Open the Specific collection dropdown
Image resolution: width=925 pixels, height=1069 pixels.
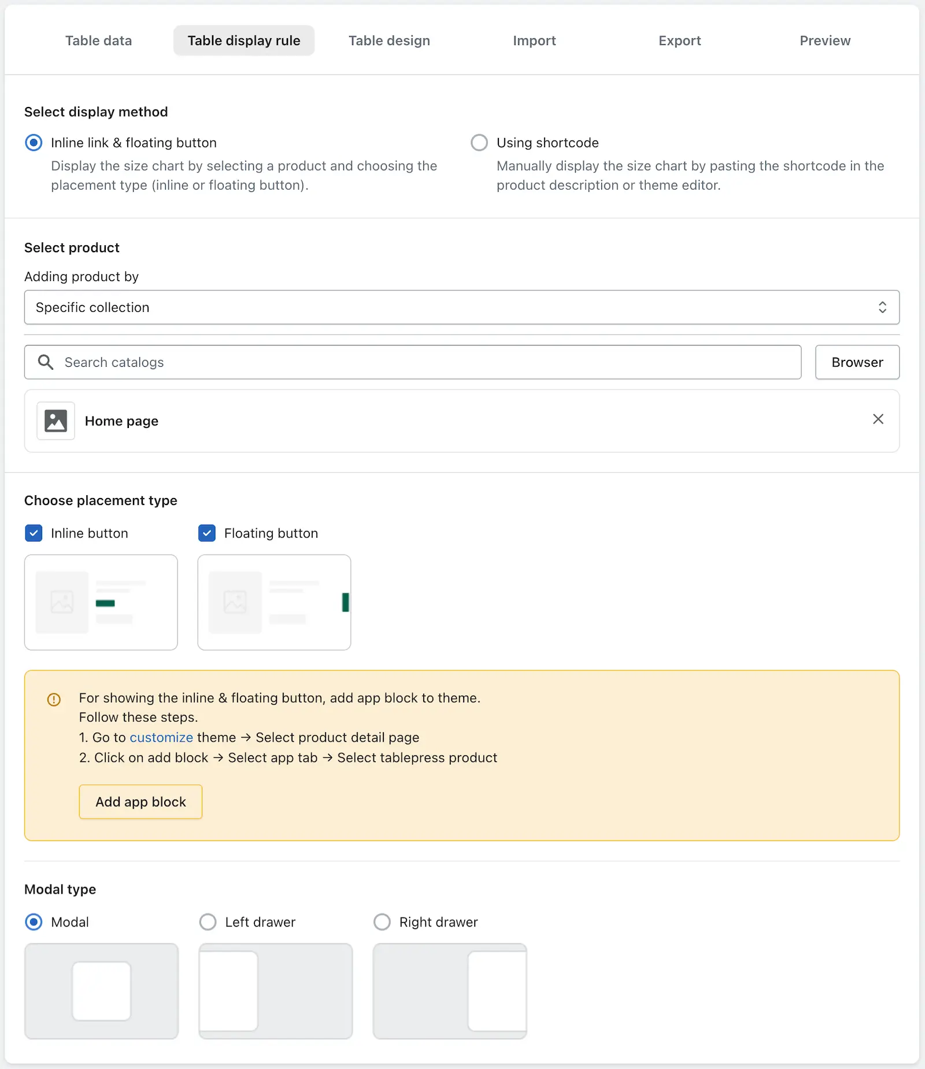pyautogui.click(x=462, y=307)
